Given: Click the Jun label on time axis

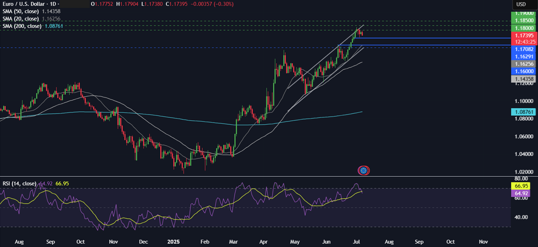Looking at the screenshot, I should (x=327, y=241).
